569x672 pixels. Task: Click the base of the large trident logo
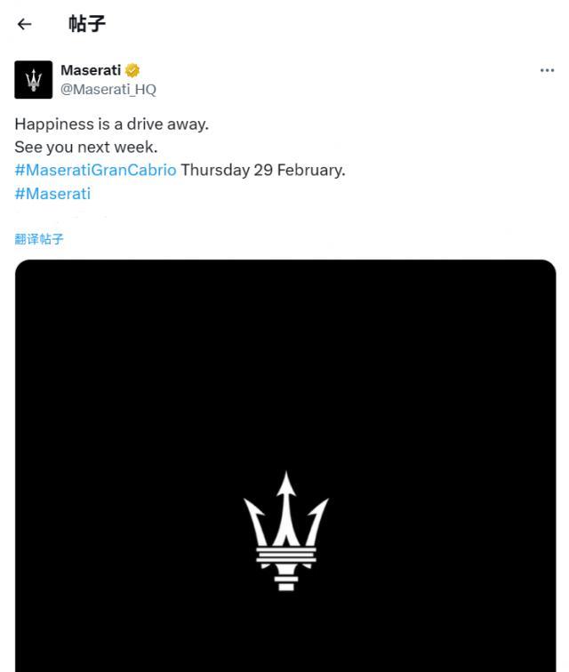click(x=285, y=583)
